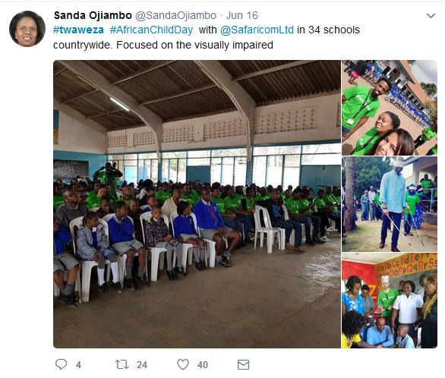445x378 pixels.
Task: Retweet this post using the arrows icon
Action: [122, 364]
